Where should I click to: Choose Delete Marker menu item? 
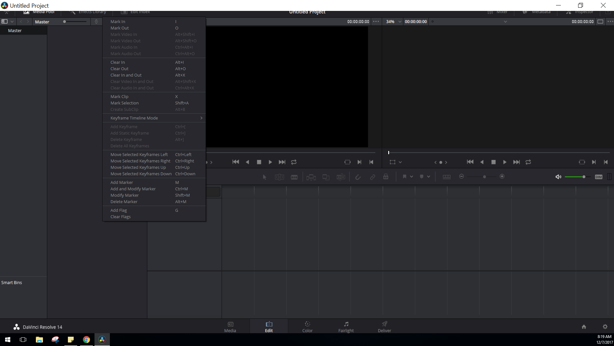click(x=154, y=202)
